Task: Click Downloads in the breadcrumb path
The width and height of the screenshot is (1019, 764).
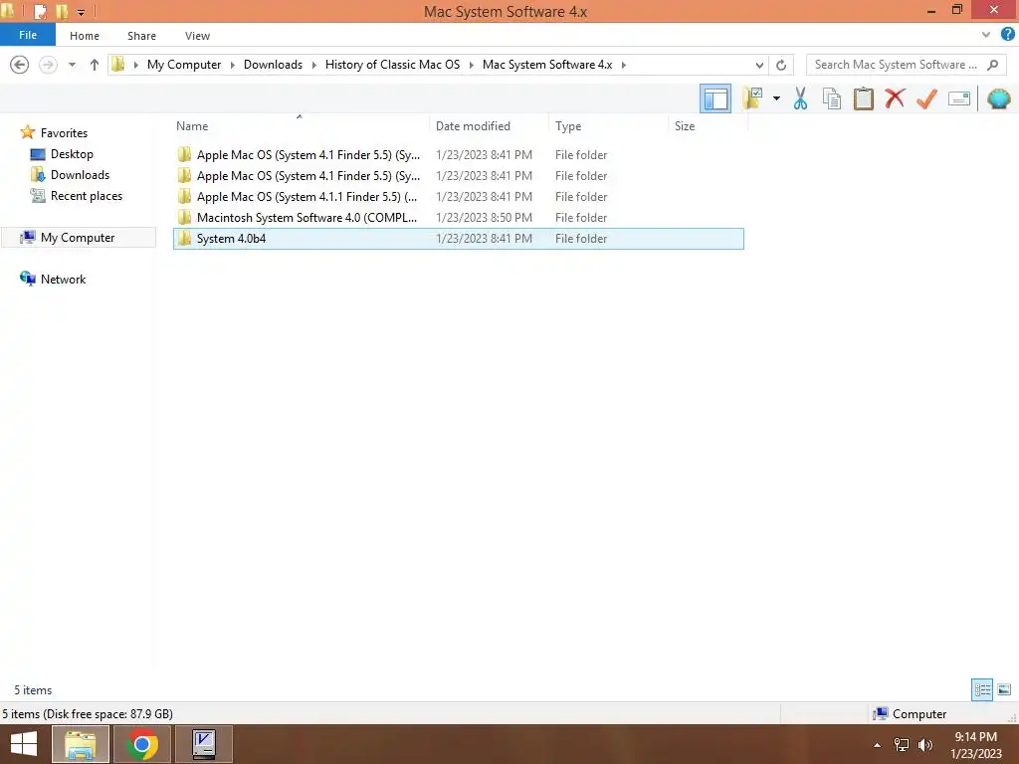Action: click(x=273, y=65)
